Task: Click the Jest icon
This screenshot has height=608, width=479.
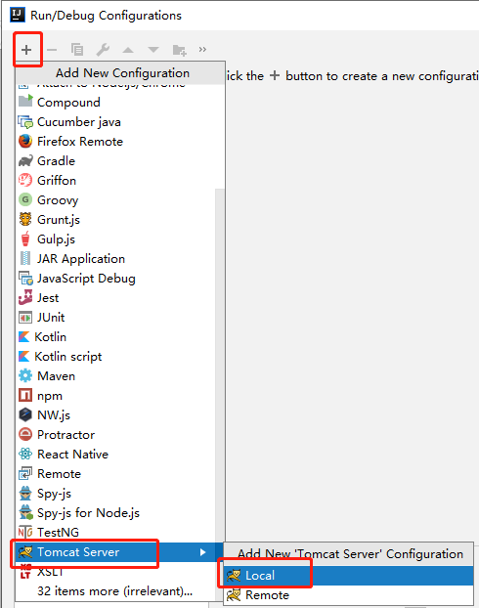Action: [25, 298]
